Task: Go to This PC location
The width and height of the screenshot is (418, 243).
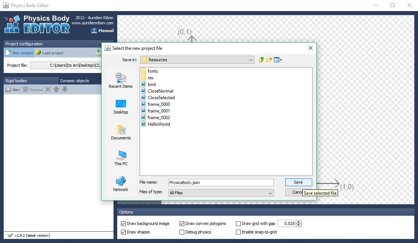Action: tap(121, 158)
